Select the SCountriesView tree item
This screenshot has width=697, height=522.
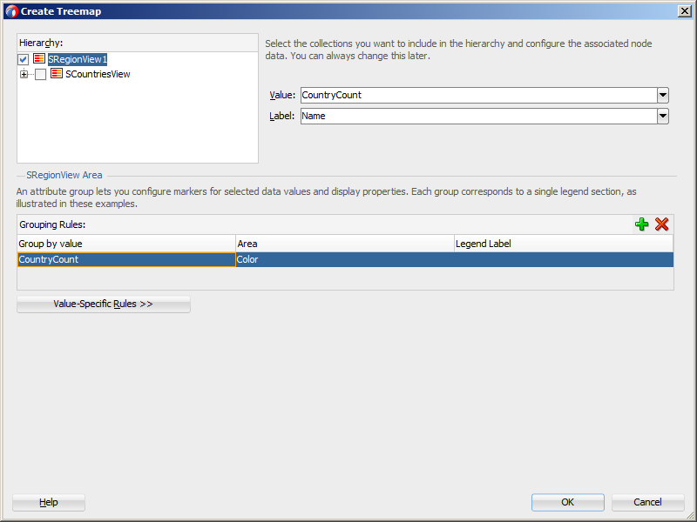[98, 74]
